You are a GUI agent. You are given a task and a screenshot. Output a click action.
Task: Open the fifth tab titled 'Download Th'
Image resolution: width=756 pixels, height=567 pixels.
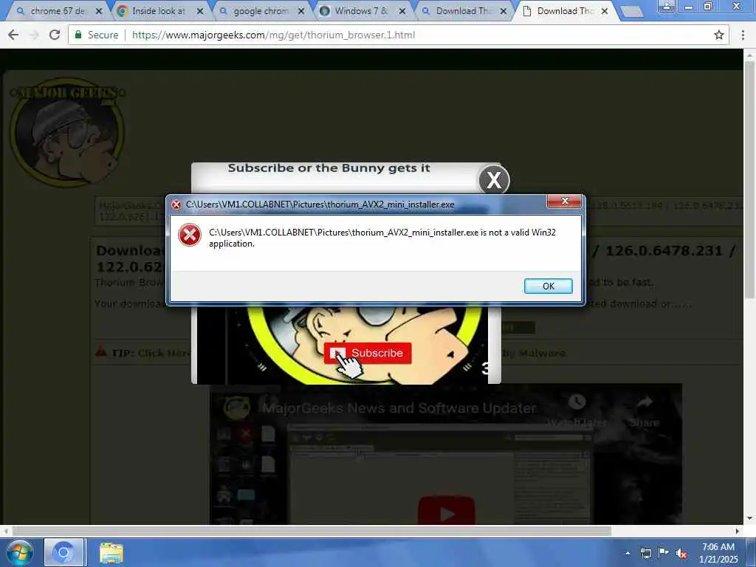(462, 10)
